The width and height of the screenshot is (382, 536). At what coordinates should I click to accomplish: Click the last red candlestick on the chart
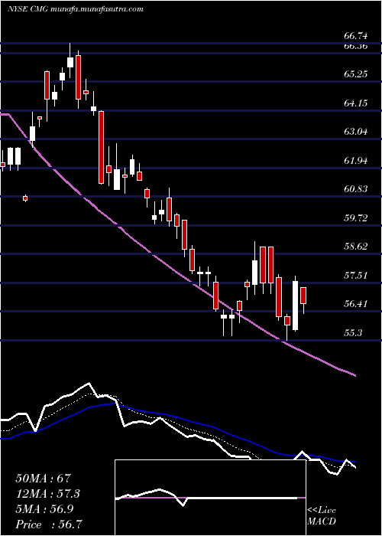303,296
